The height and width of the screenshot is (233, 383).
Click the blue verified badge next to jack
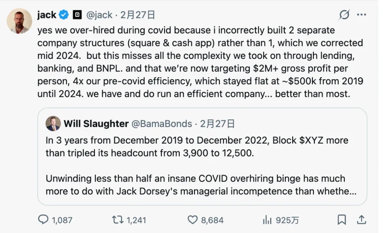pos(64,15)
